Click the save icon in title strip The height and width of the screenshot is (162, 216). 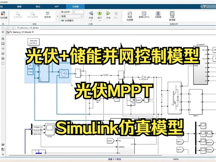(x=204, y=7)
